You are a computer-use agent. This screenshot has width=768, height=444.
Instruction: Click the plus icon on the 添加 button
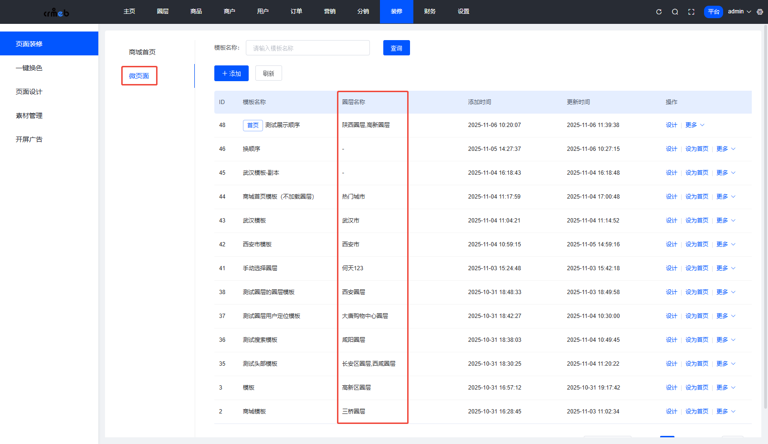click(224, 73)
